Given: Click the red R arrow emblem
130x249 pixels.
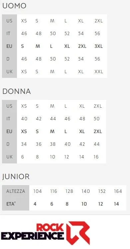Looking at the screenshot, I should (78, 233).
